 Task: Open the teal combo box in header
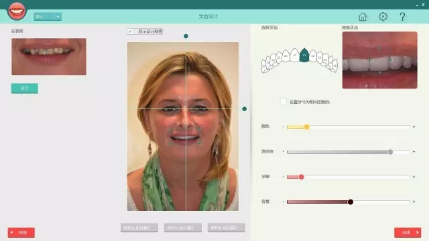click(48, 16)
